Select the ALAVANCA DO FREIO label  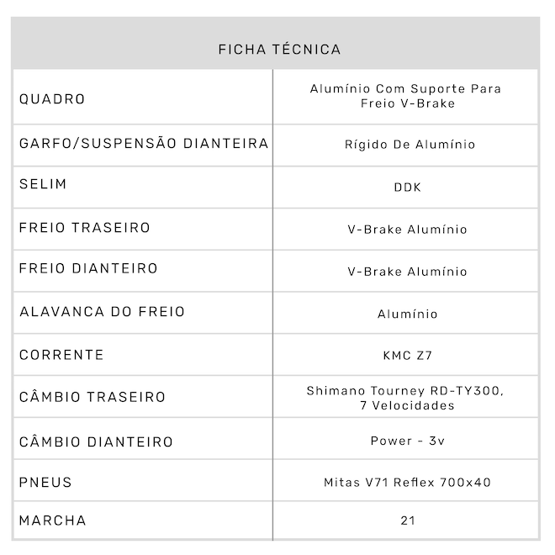[102, 312]
